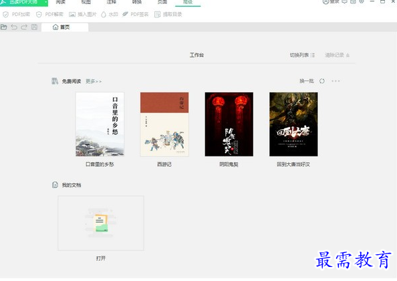Viewport: 397px width, 281px height.
Task: Click the 水印 droplet icon
Action: pyautogui.click(x=104, y=15)
